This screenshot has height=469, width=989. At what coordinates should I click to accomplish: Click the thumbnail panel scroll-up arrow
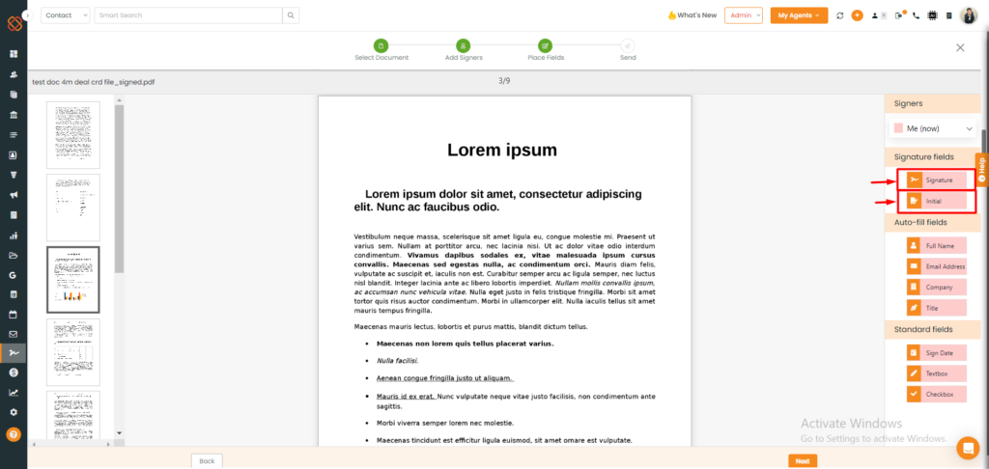tap(119, 99)
